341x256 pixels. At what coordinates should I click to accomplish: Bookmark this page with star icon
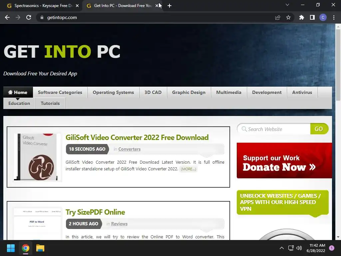tap(288, 17)
